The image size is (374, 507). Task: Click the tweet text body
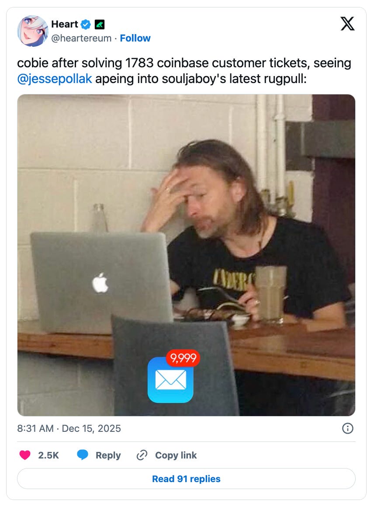[x=184, y=71]
